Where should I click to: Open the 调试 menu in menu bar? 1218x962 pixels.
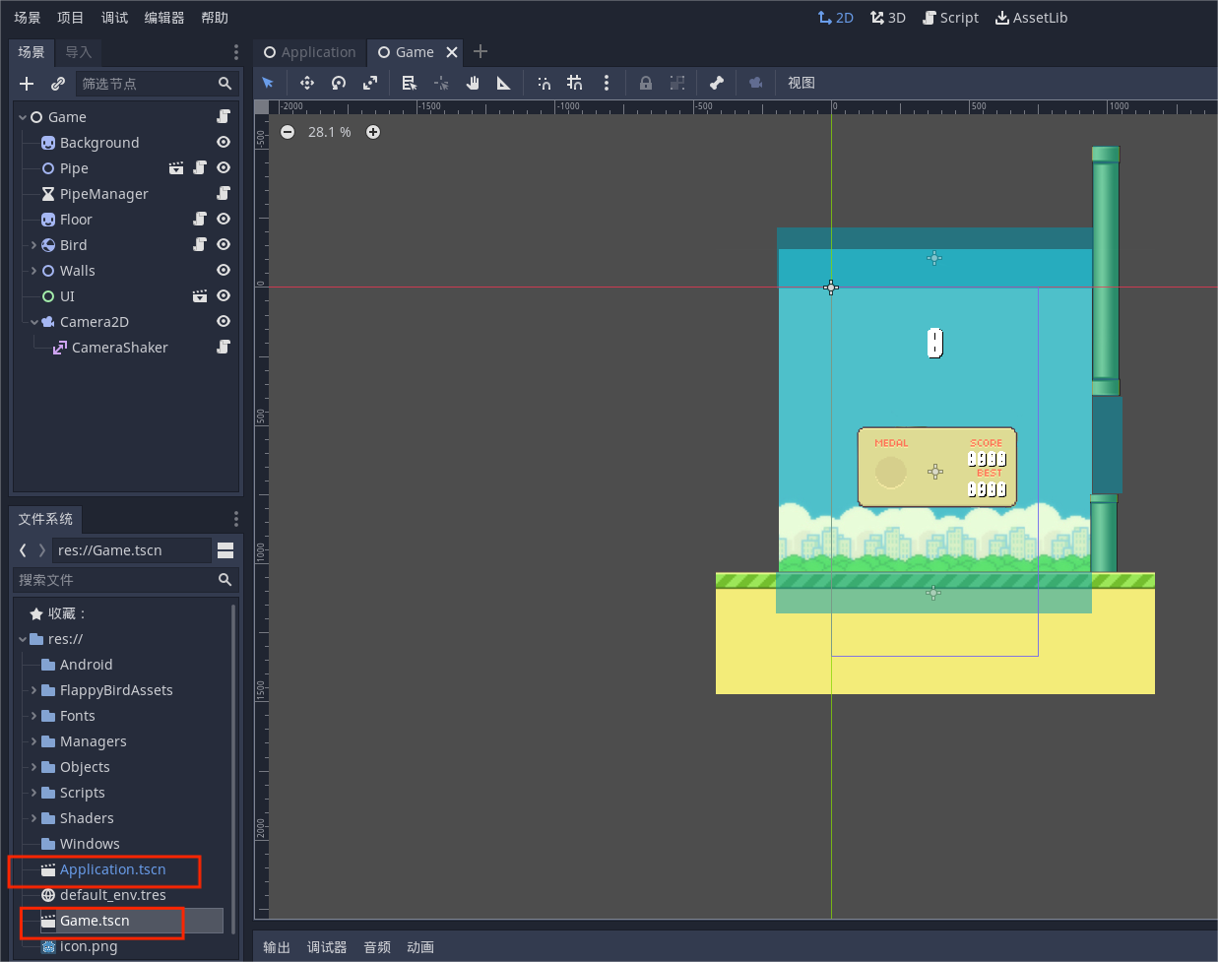click(x=114, y=18)
